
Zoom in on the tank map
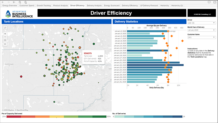coord(5,34)
